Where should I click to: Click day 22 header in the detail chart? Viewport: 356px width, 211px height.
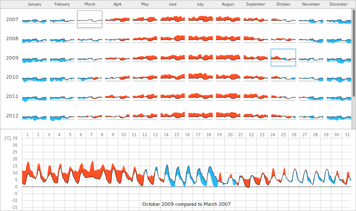(251, 134)
